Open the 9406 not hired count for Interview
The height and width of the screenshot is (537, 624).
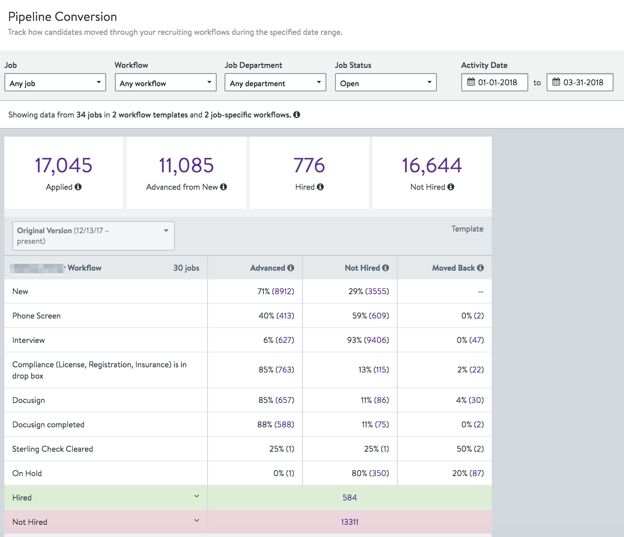pos(377,340)
